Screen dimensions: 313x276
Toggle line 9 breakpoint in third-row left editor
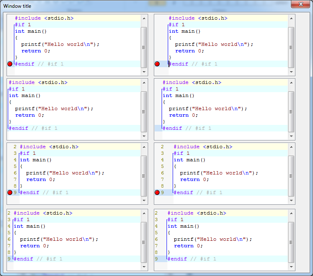pyautogui.click(x=10, y=192)
